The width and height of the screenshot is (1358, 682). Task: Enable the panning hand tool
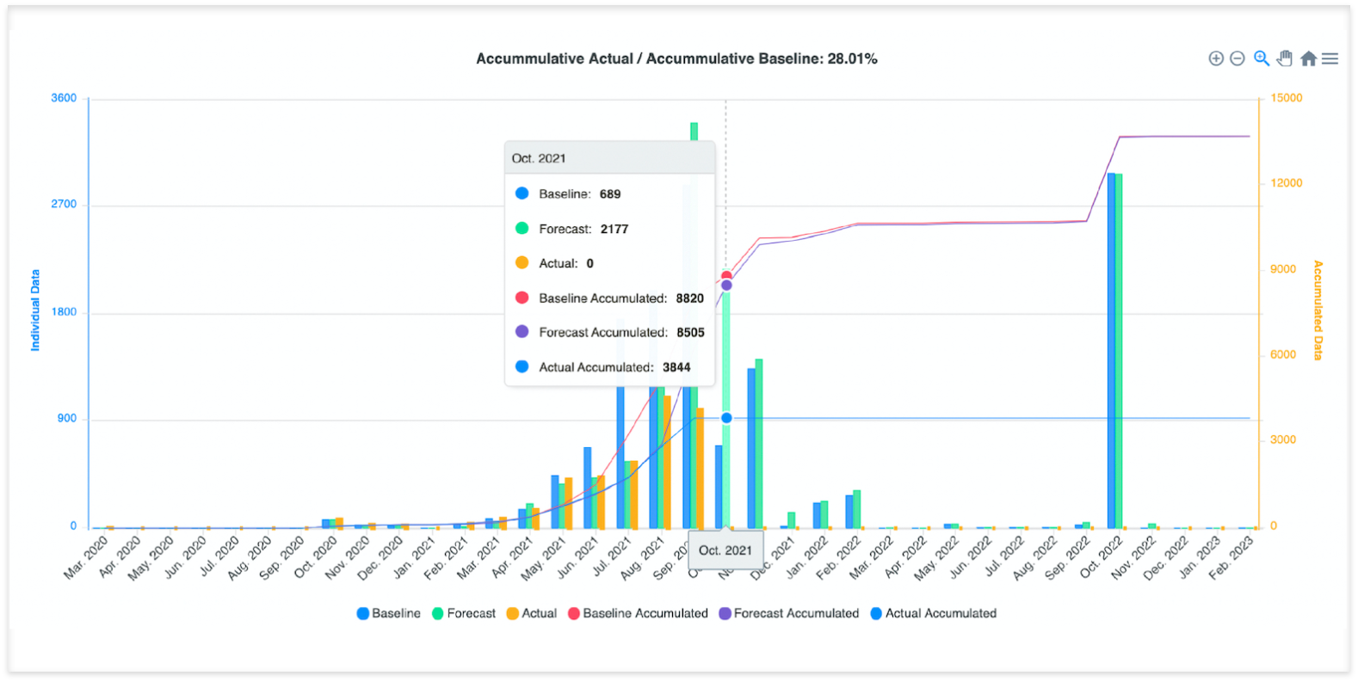point(1284,58)
